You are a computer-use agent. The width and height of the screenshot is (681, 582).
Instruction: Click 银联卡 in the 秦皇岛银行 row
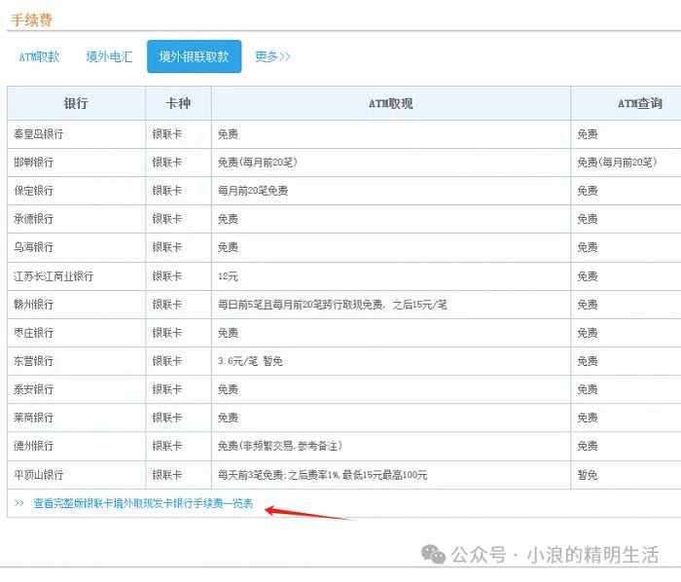coord(167,134)
